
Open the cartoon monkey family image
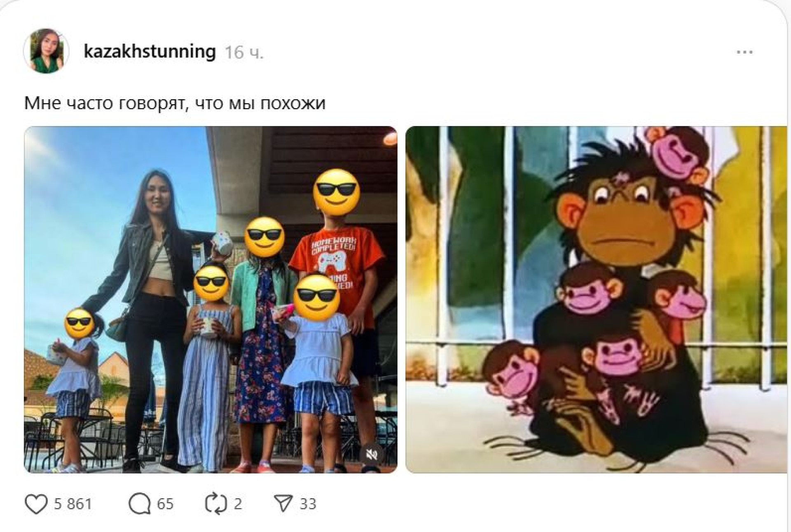coord(596,299)
